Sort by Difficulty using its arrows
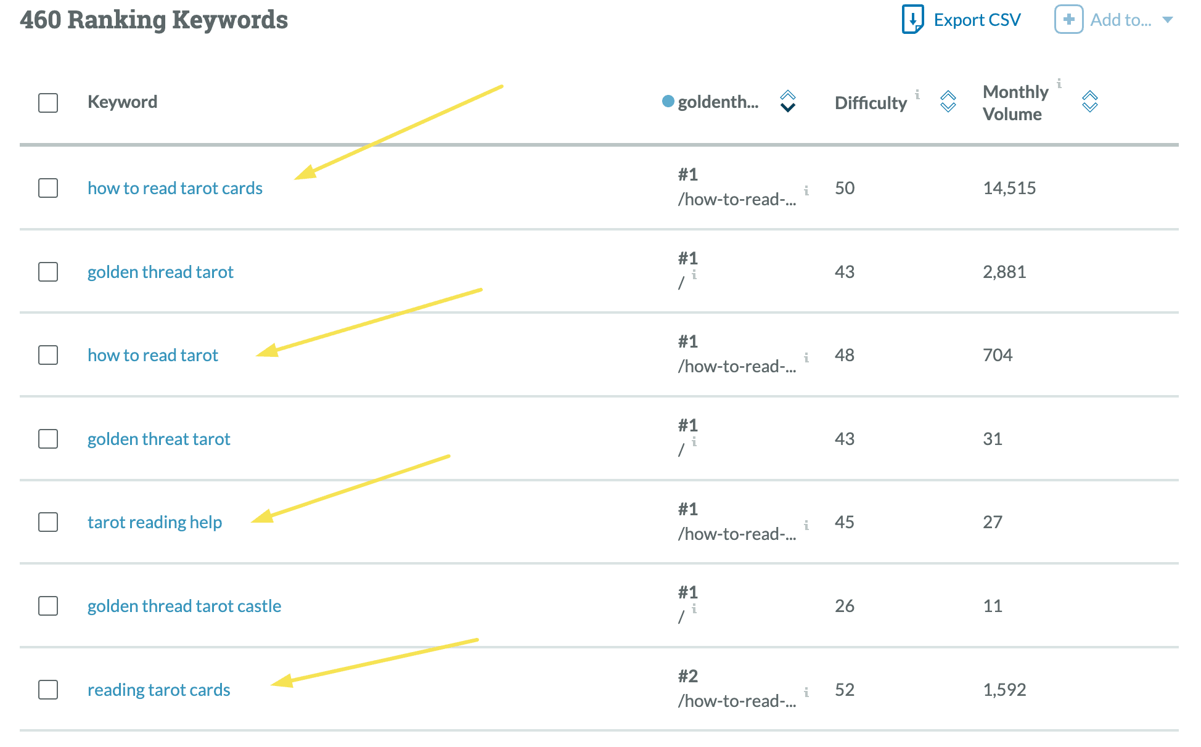The width and height of the screenshot is (1201, 747). coord(948,102)
